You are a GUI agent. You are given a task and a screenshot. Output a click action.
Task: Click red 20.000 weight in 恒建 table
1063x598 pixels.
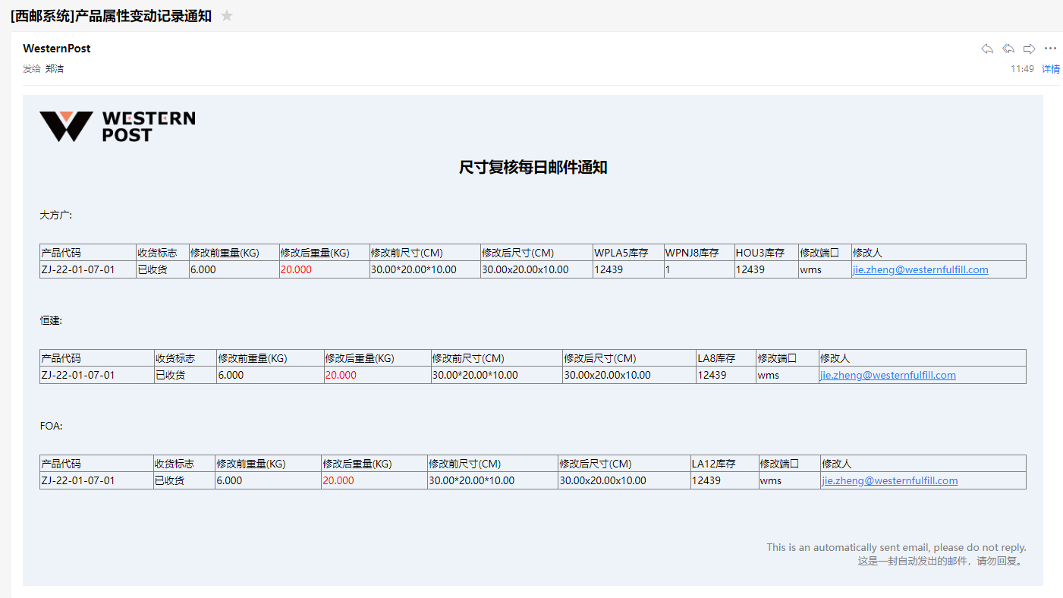click(341, 375)
